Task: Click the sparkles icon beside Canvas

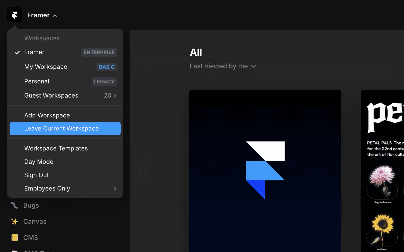Action: pos(15,221)
